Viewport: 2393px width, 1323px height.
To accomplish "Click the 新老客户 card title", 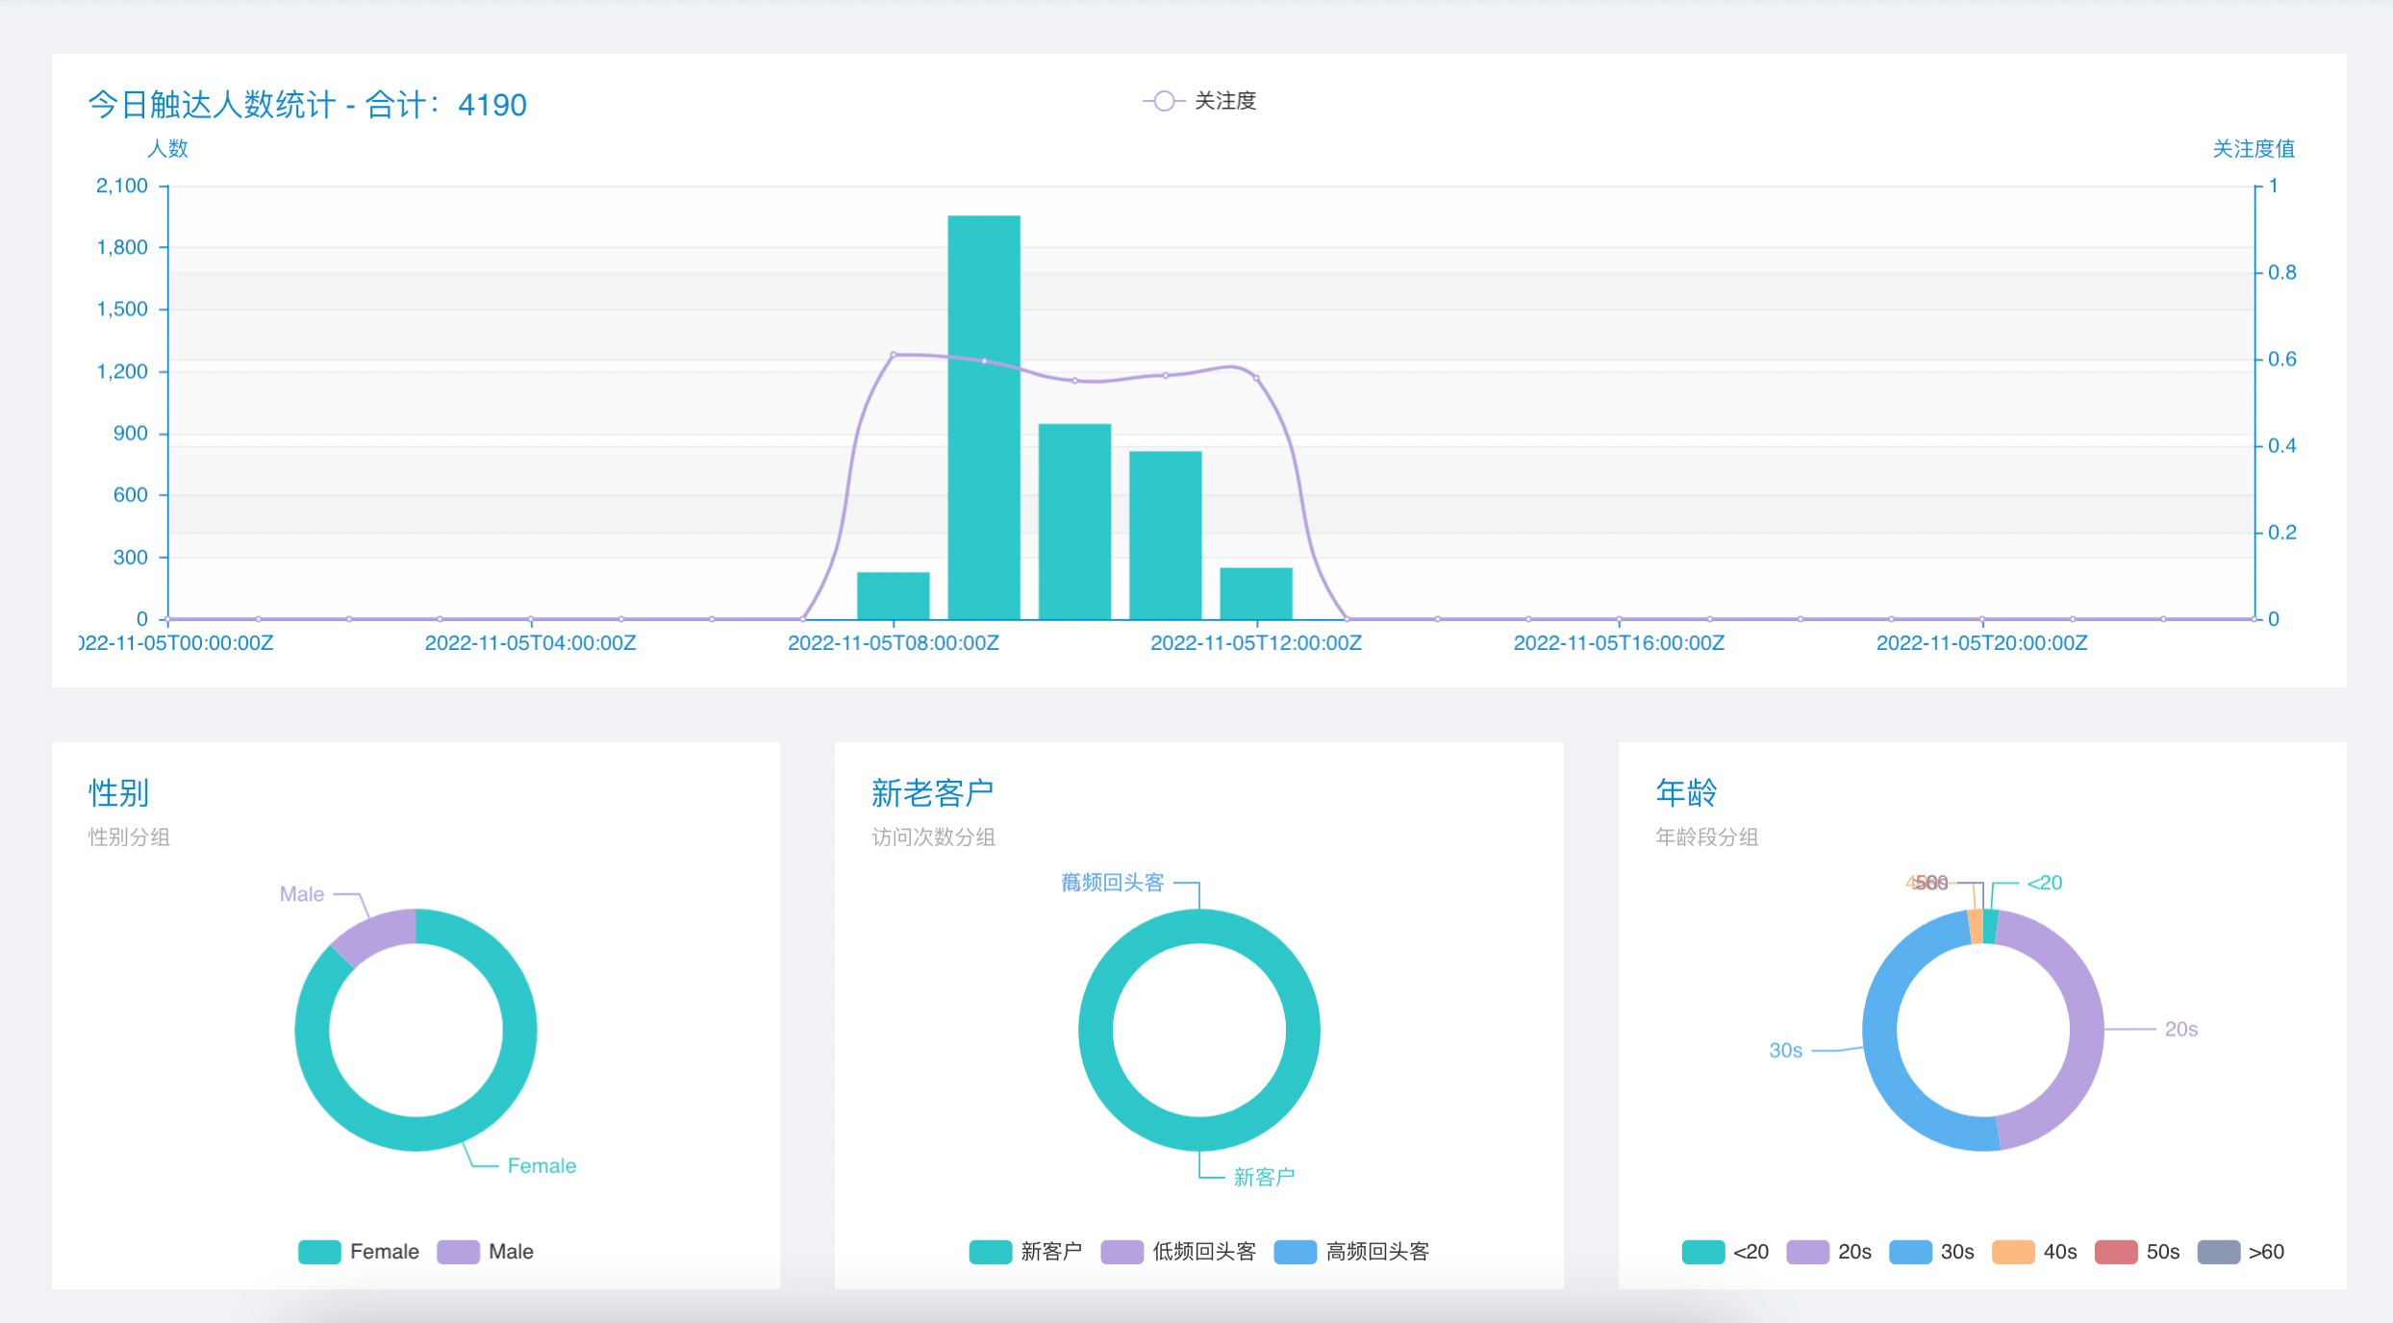I will pos(932,793).
